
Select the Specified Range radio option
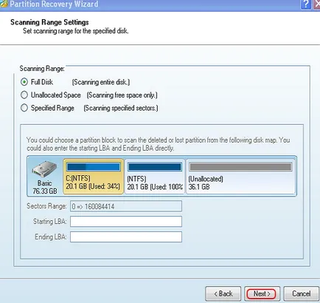pyautogui.click(x=24, y=108)
